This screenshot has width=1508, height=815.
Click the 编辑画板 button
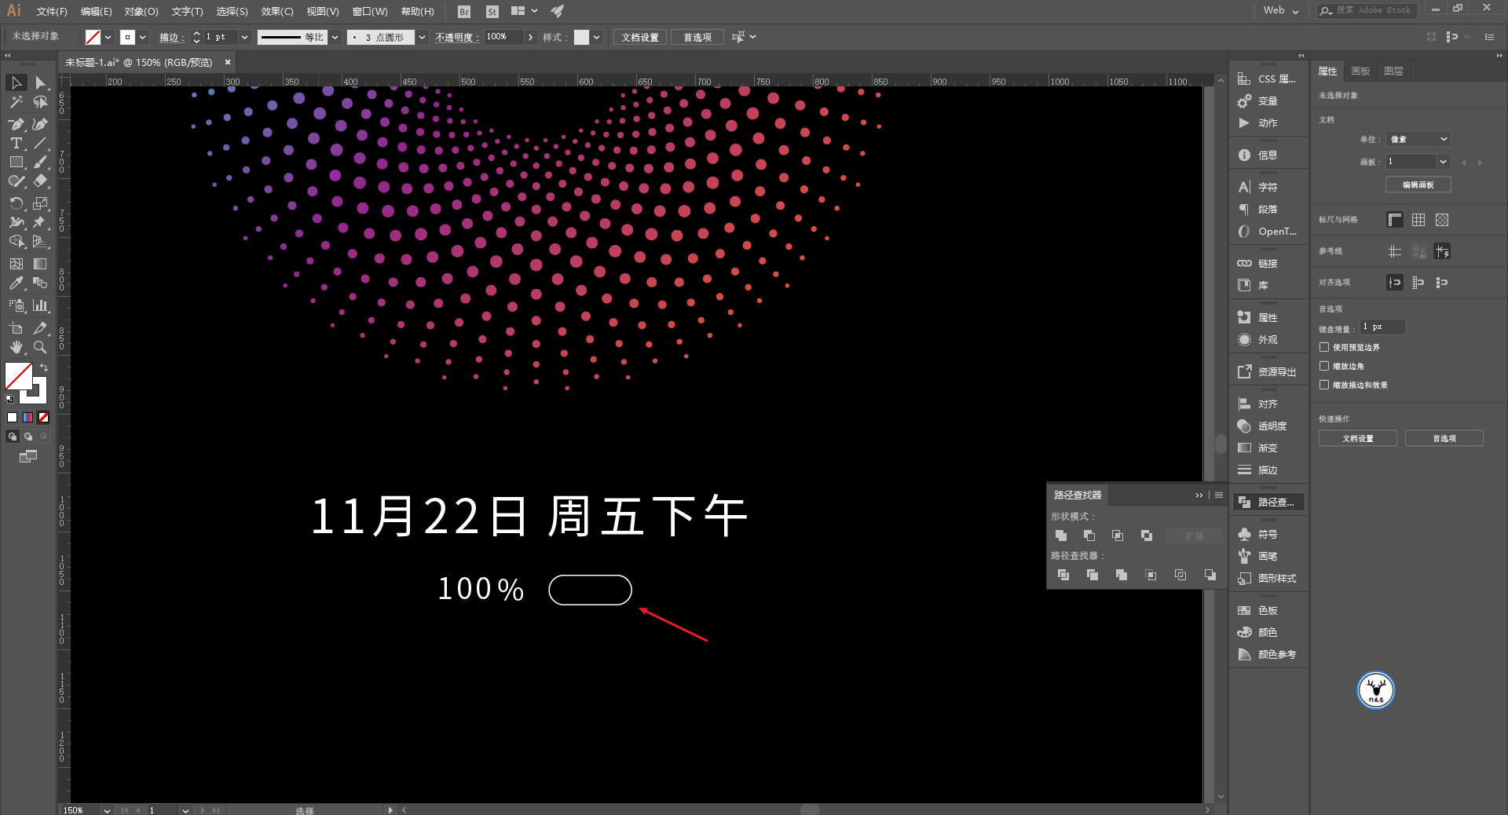click(1418, 185)
